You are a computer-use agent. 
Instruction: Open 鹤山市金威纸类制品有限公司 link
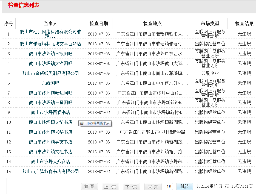click(51, 73)
